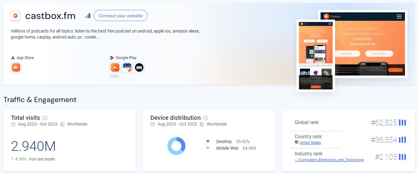Click the globe icon in Total visits card
The width and height of the screenshot is (417, 174).
click(62, 124)
